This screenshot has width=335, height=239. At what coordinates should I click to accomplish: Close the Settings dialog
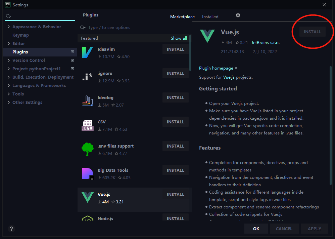click(x=324, y=5)
